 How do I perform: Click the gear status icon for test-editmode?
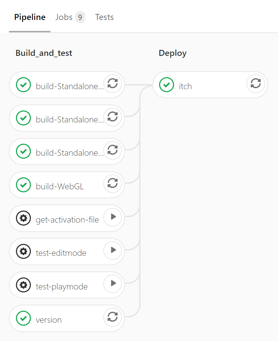click(x=23, y=252)
